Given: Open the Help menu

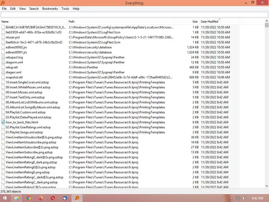Looking at the screenshot, I should pos(76,9).
